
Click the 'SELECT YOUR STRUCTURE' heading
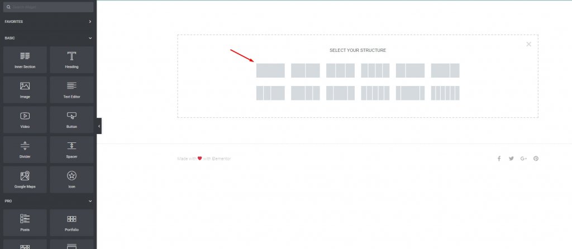(x=358, y=50)
